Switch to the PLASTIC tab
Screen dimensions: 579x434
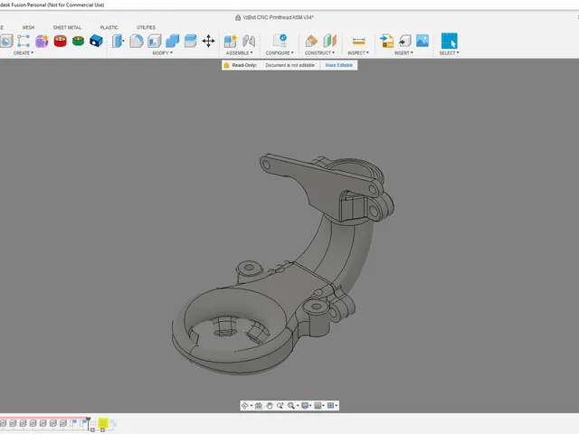(x=109, y=28)
